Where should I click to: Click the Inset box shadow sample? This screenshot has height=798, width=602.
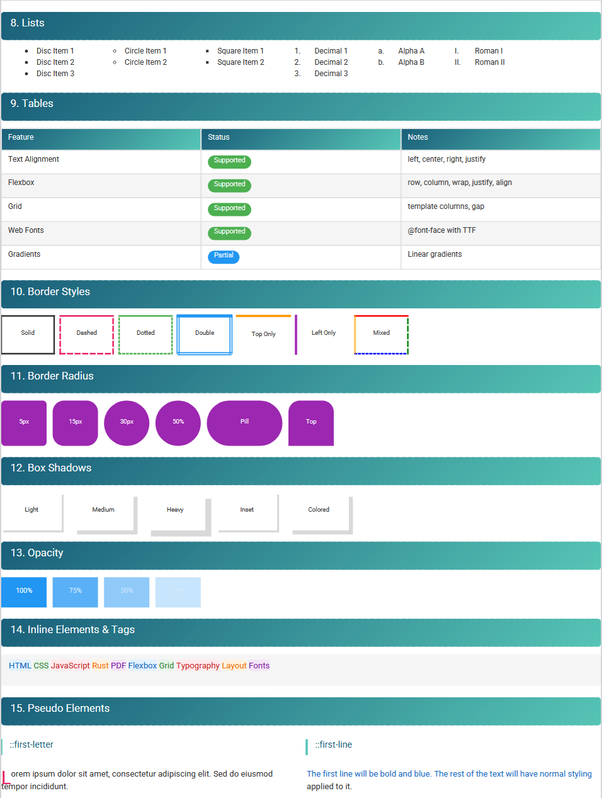click(x=246, y=511)
